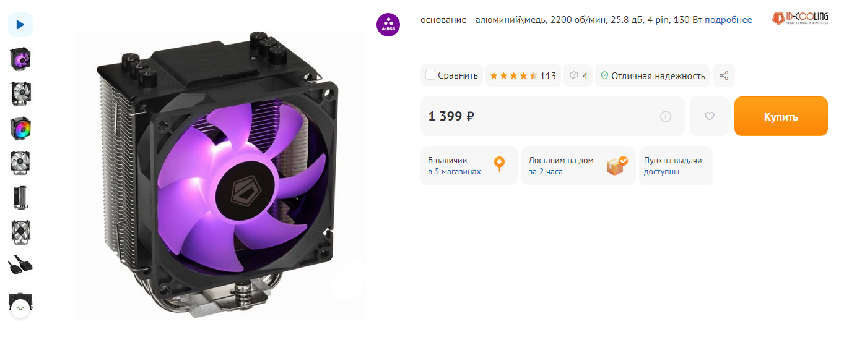
Task: Click the orange Купить button
Action: click(781, 116)
